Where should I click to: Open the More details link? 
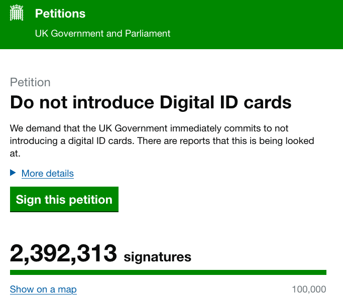tap(48, 174)
